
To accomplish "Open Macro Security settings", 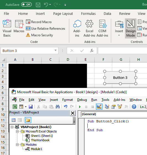I will 39,35.
